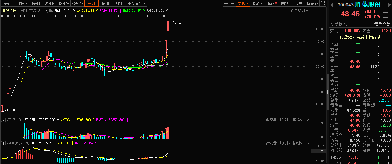
Task: Zoom out chart with the minus button
Action: click(233, 4)
